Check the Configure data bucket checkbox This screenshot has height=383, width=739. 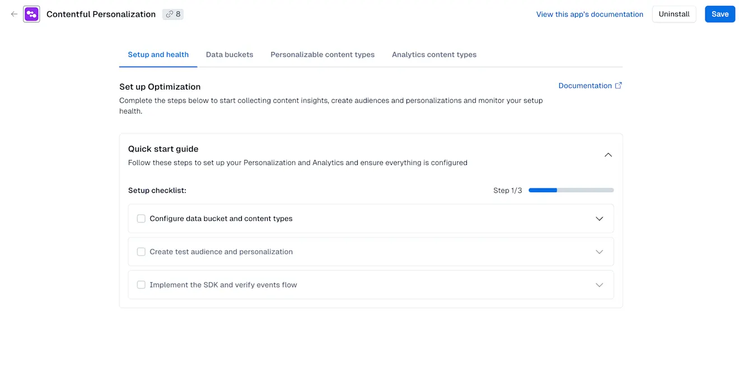[141, 219]
